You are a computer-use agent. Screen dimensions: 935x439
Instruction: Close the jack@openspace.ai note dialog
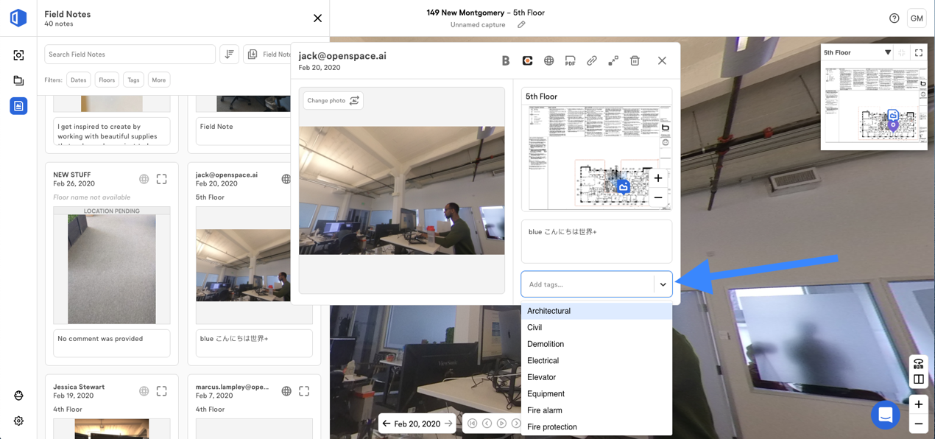(x=662, y=61)
